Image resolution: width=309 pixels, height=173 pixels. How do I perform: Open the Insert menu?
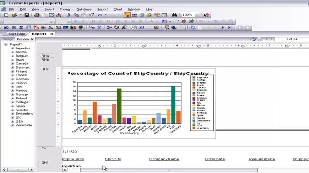(x=49, y=9)
